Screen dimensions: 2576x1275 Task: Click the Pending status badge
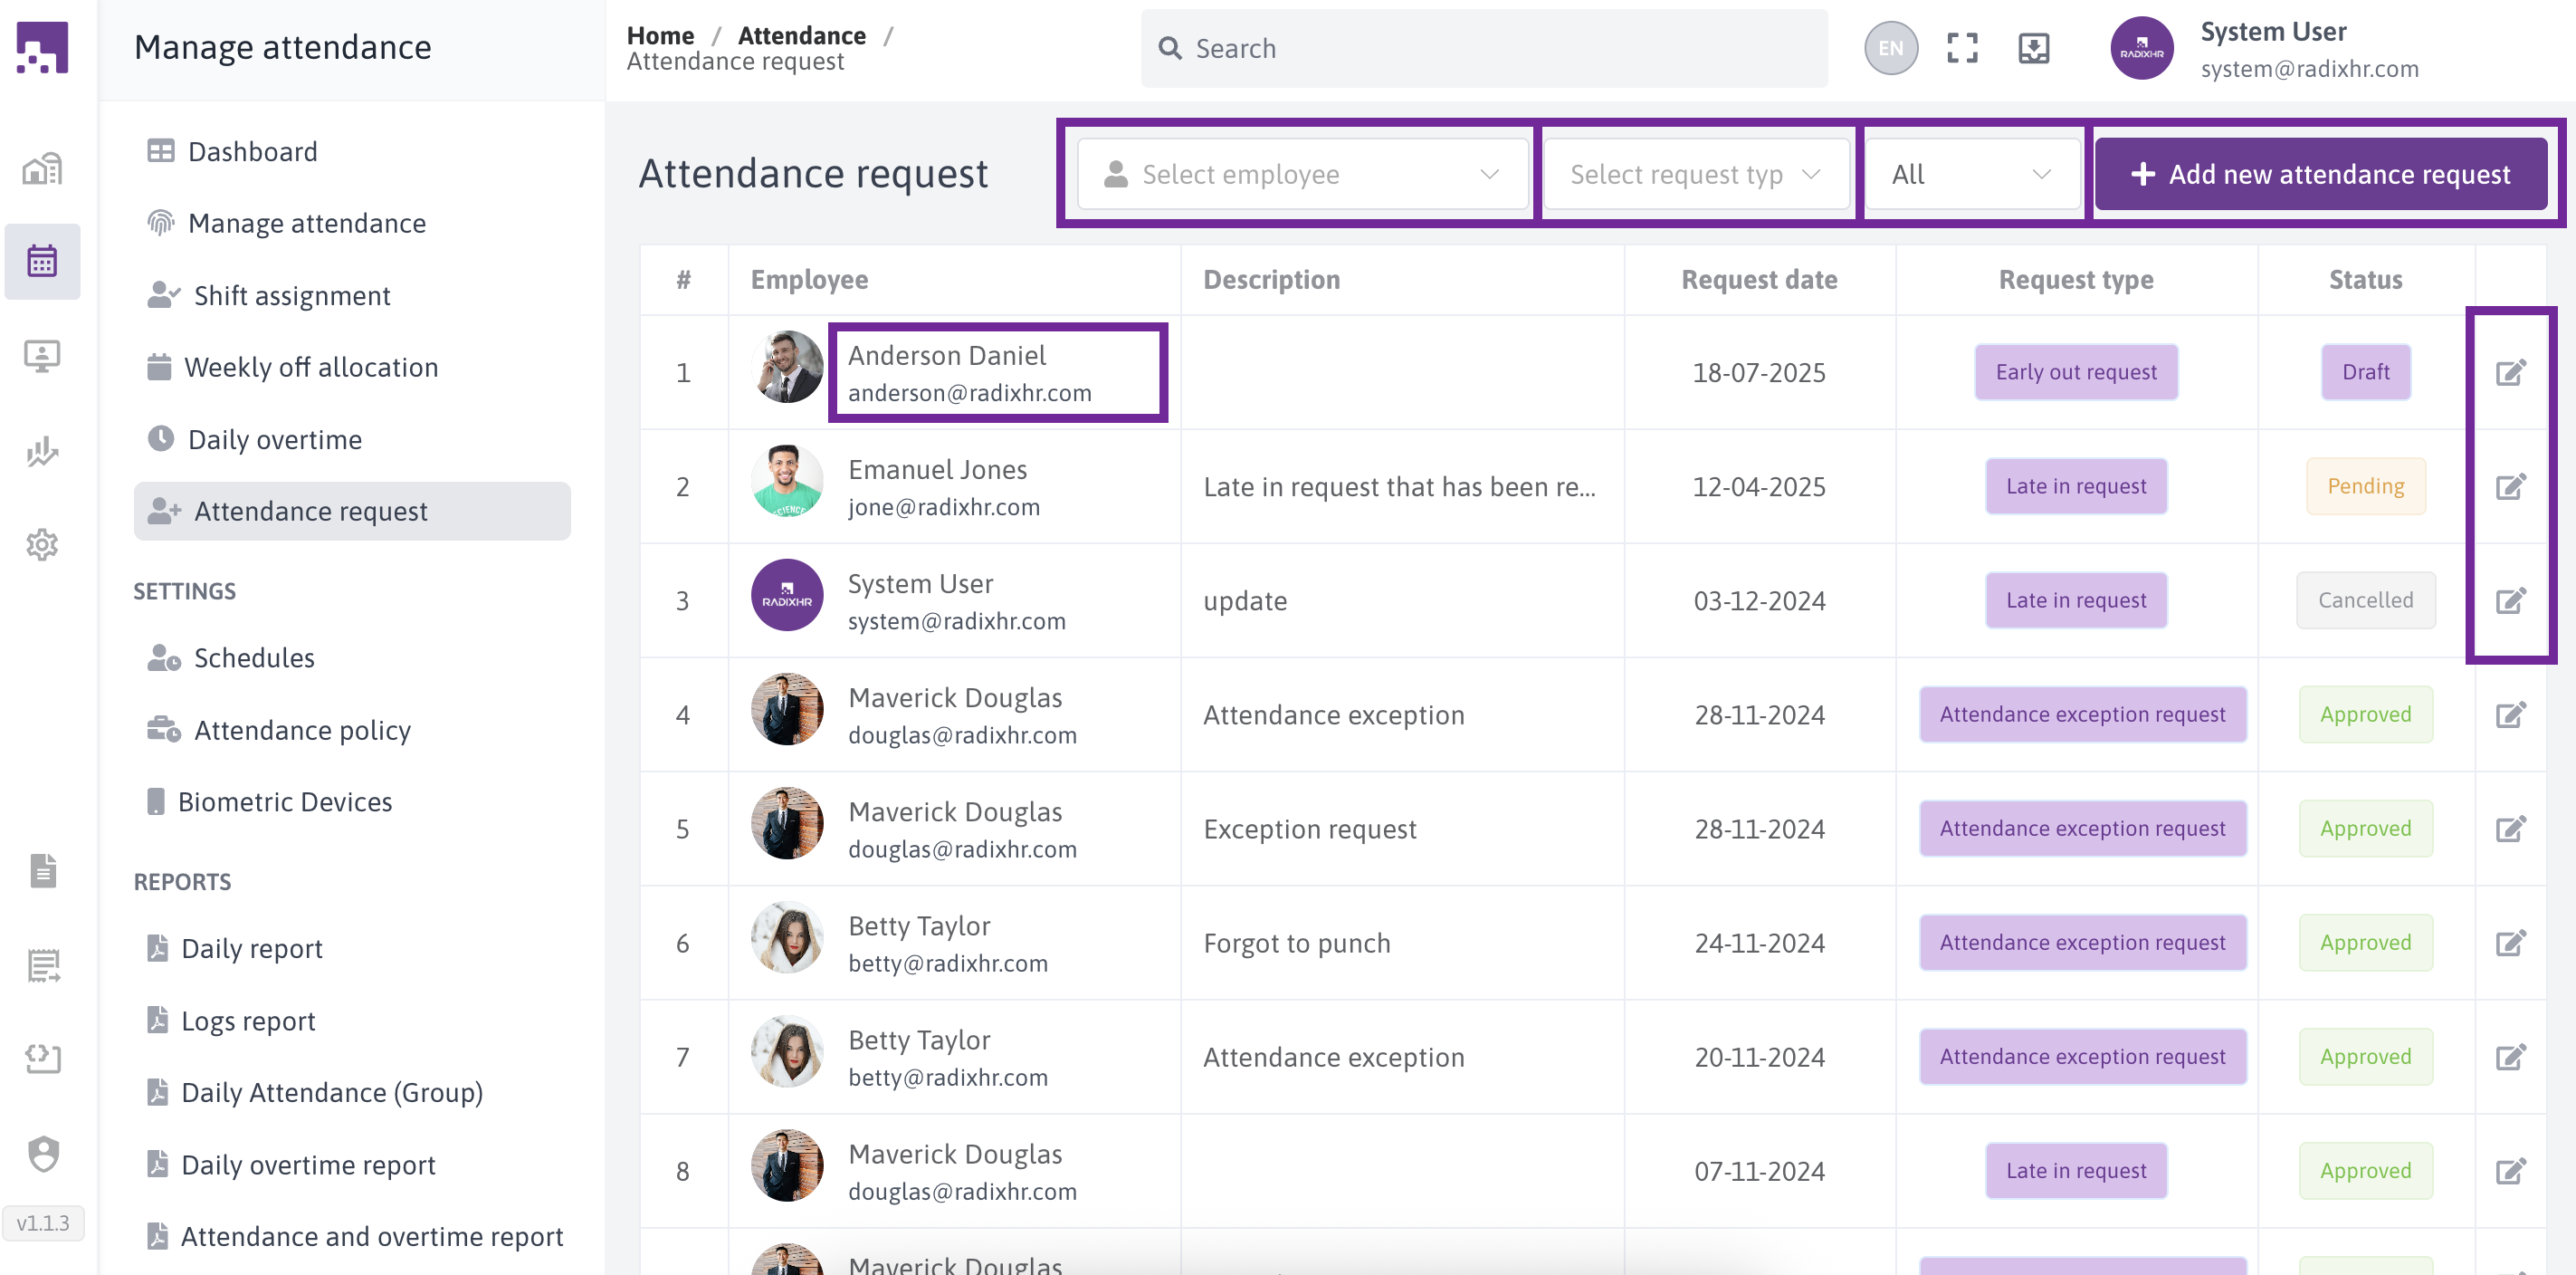[2365, 486]
